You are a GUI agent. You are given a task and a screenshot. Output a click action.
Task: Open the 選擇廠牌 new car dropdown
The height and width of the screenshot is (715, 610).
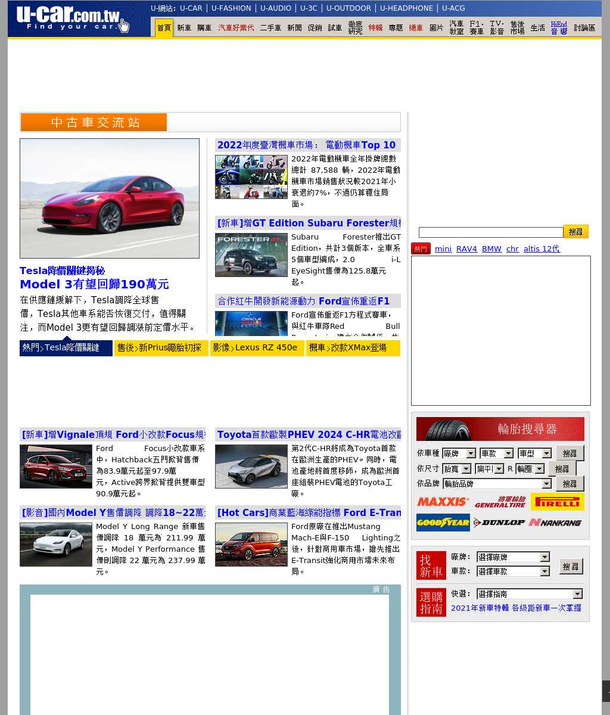(512, 557)
